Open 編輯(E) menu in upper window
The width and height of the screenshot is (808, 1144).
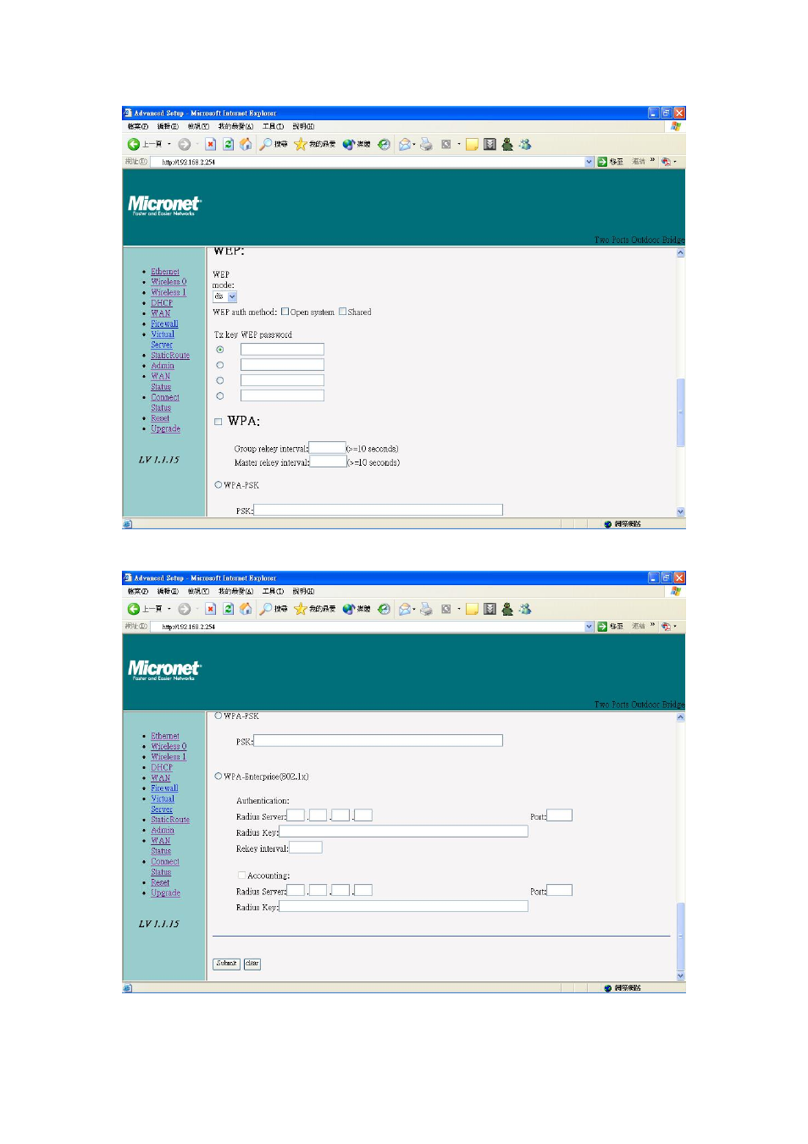[x=168, y=127]
